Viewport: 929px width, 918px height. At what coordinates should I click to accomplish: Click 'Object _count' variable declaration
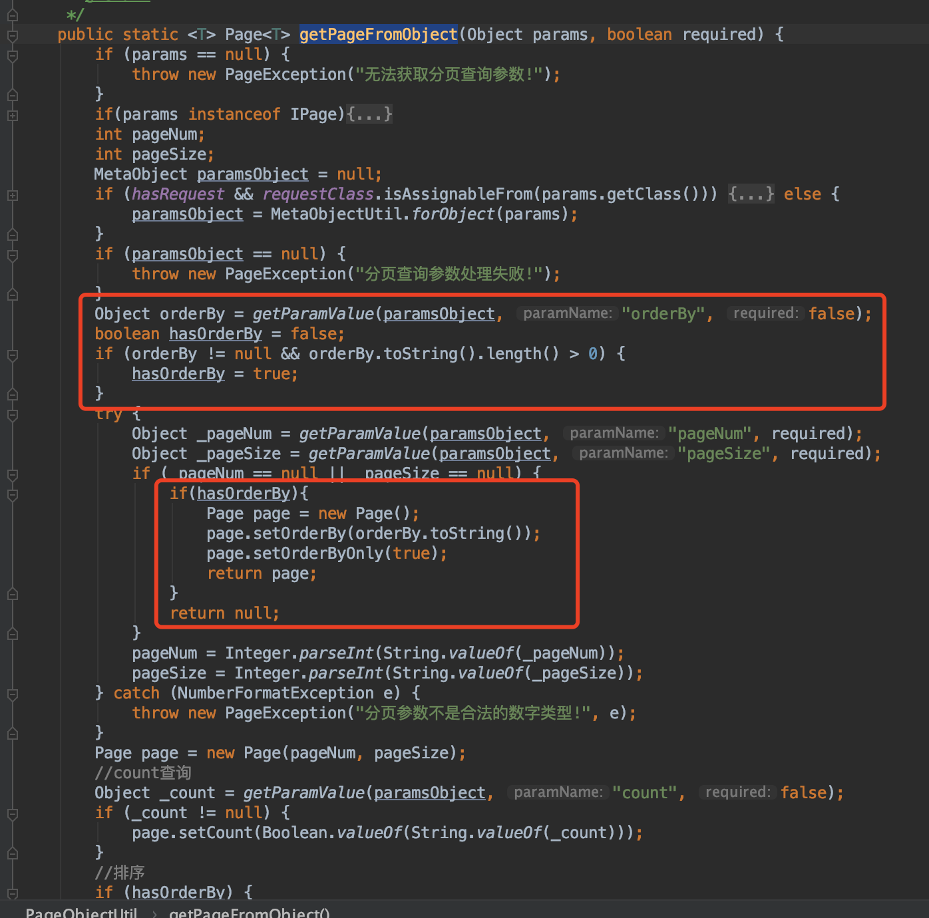(155, 793)
